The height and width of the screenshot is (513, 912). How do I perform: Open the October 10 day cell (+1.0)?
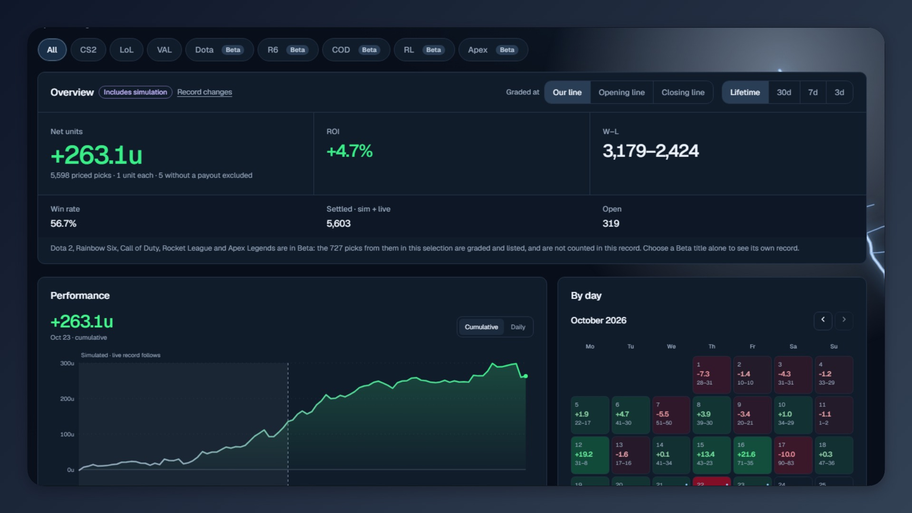point(793,415)
